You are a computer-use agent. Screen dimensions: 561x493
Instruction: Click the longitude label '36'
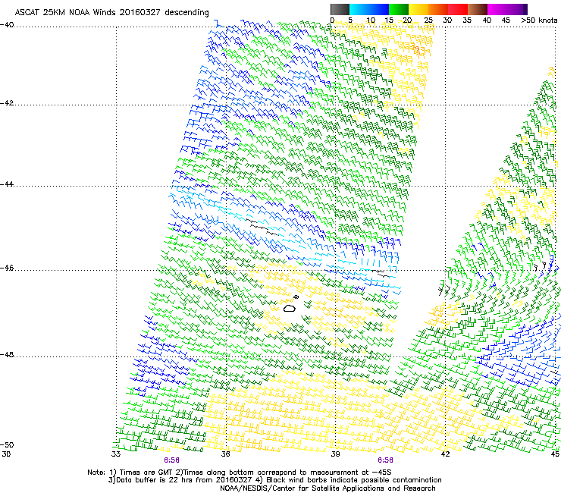[225, 454]
